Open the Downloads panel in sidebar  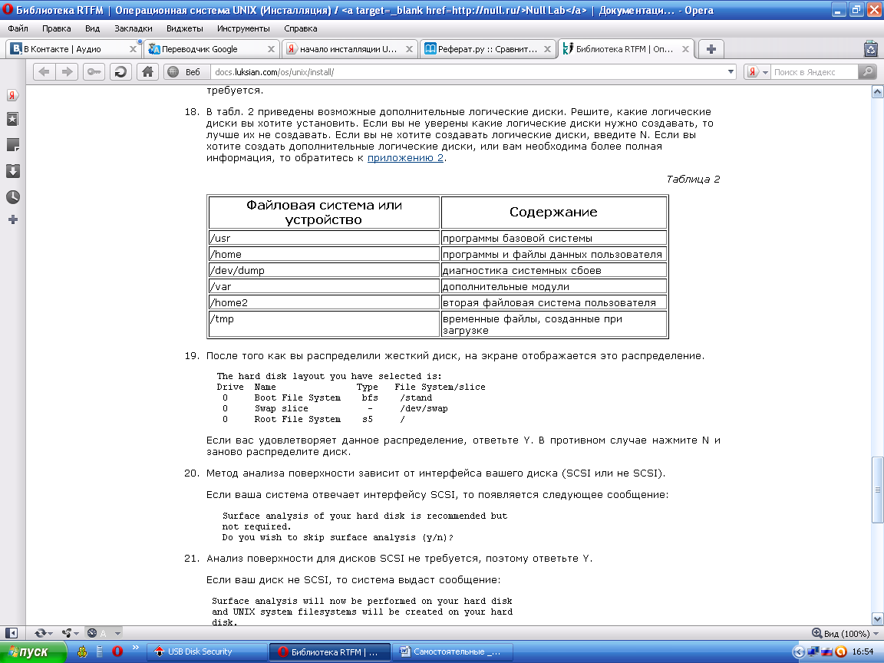(x=12, y=171)
